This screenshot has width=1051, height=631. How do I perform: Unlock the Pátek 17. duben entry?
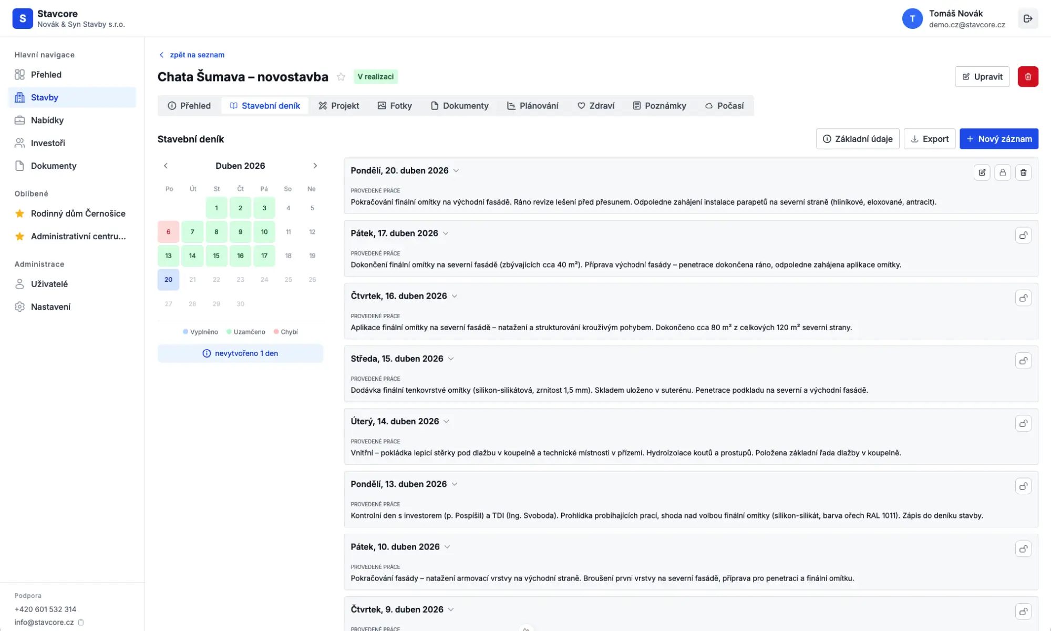pos(1023,235)
